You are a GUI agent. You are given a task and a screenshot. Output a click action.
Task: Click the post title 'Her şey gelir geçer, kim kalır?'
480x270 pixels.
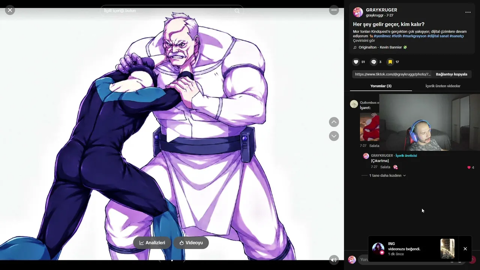[388, 24]
